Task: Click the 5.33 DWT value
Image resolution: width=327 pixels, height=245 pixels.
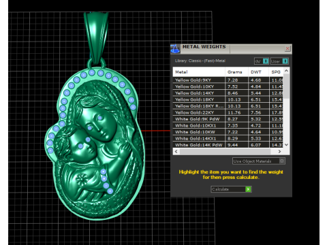Action: click(256, 139)
